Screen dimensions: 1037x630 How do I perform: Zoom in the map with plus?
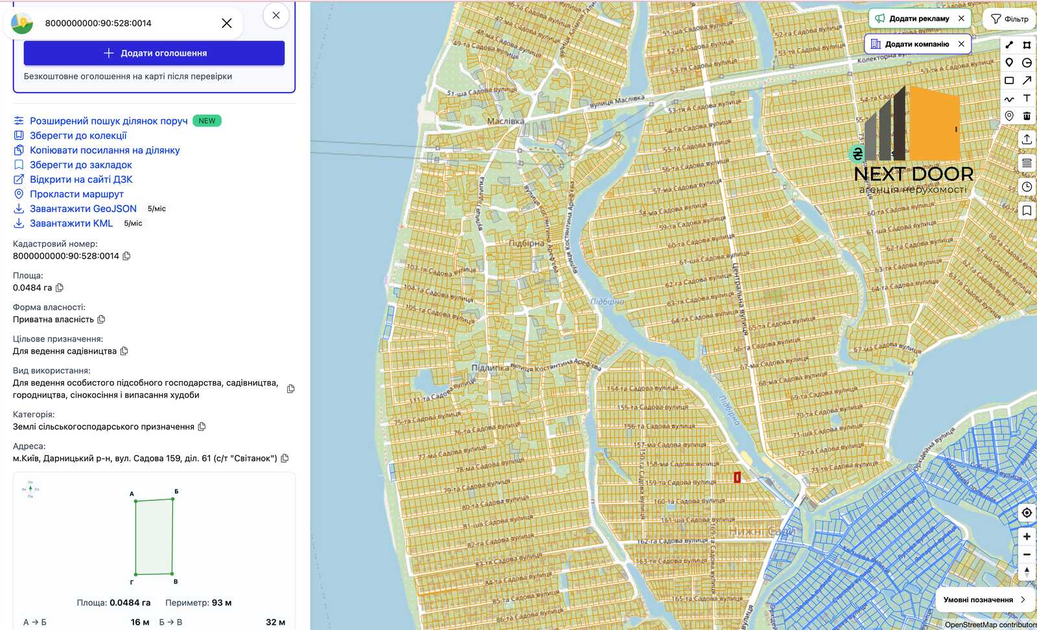pyautogui.click(x=1027, y=537)
